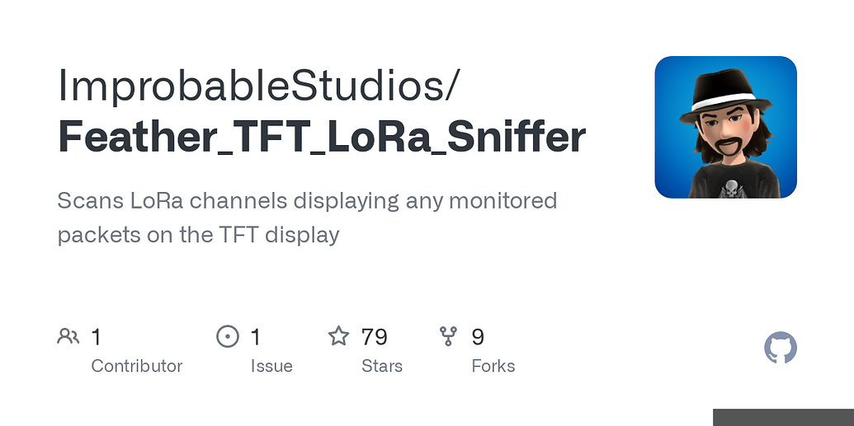Click the contributors people icon

click(x=68, y=336)
